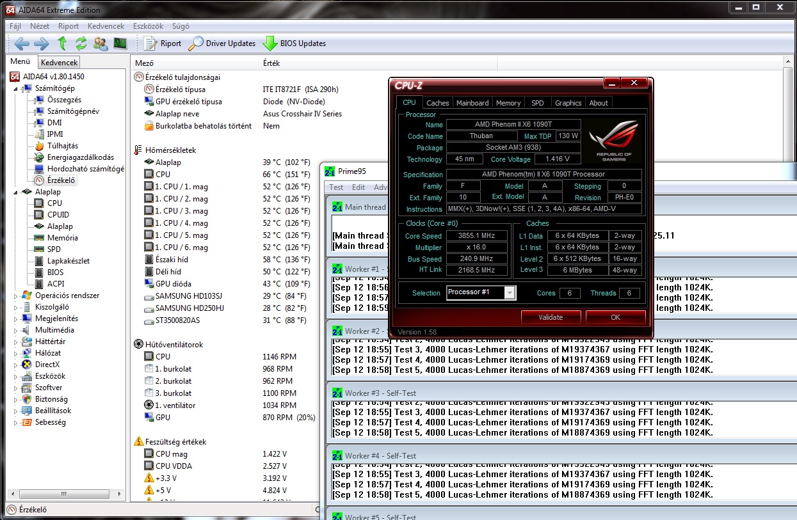The height and width of the screenshot is (520, 797).
Task: Switch to Caches tab in CPU-Z
Action: click(x=438, y=103)
